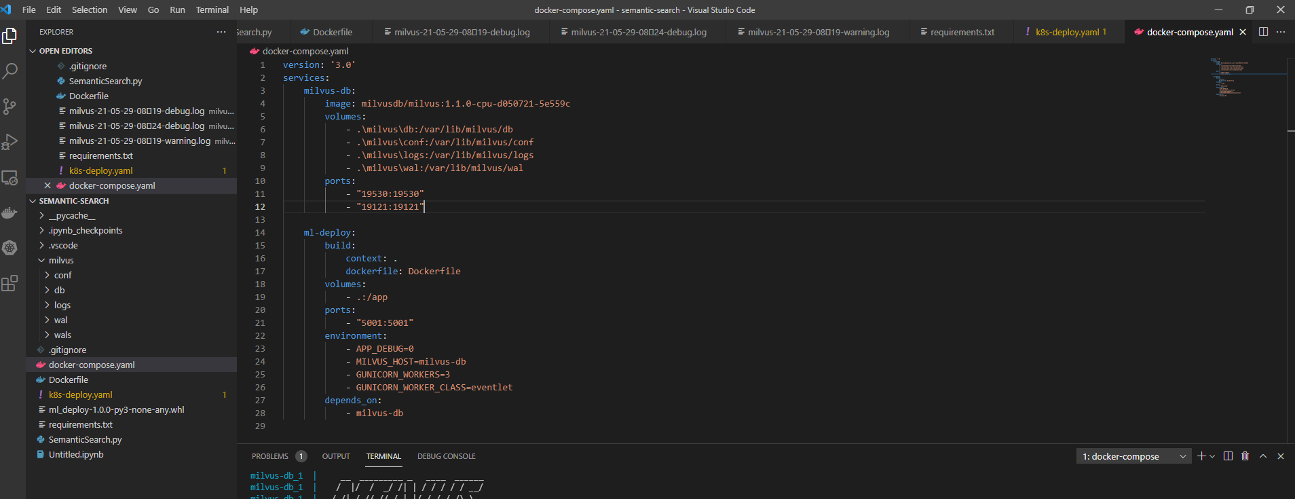
Task: Click line number 14 in gutter
Action: click(260, 232)
